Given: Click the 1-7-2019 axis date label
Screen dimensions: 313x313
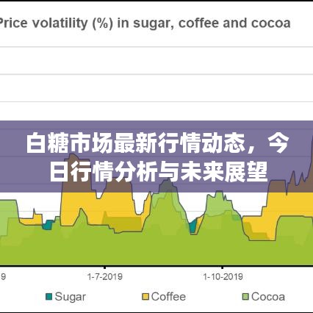Looking at the screenshot, I should 105,277.
